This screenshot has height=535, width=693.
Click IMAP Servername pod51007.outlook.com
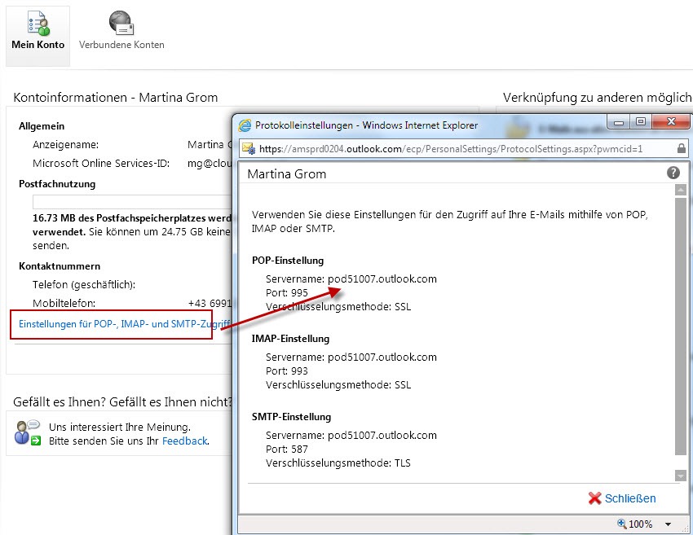pos(351,357)
